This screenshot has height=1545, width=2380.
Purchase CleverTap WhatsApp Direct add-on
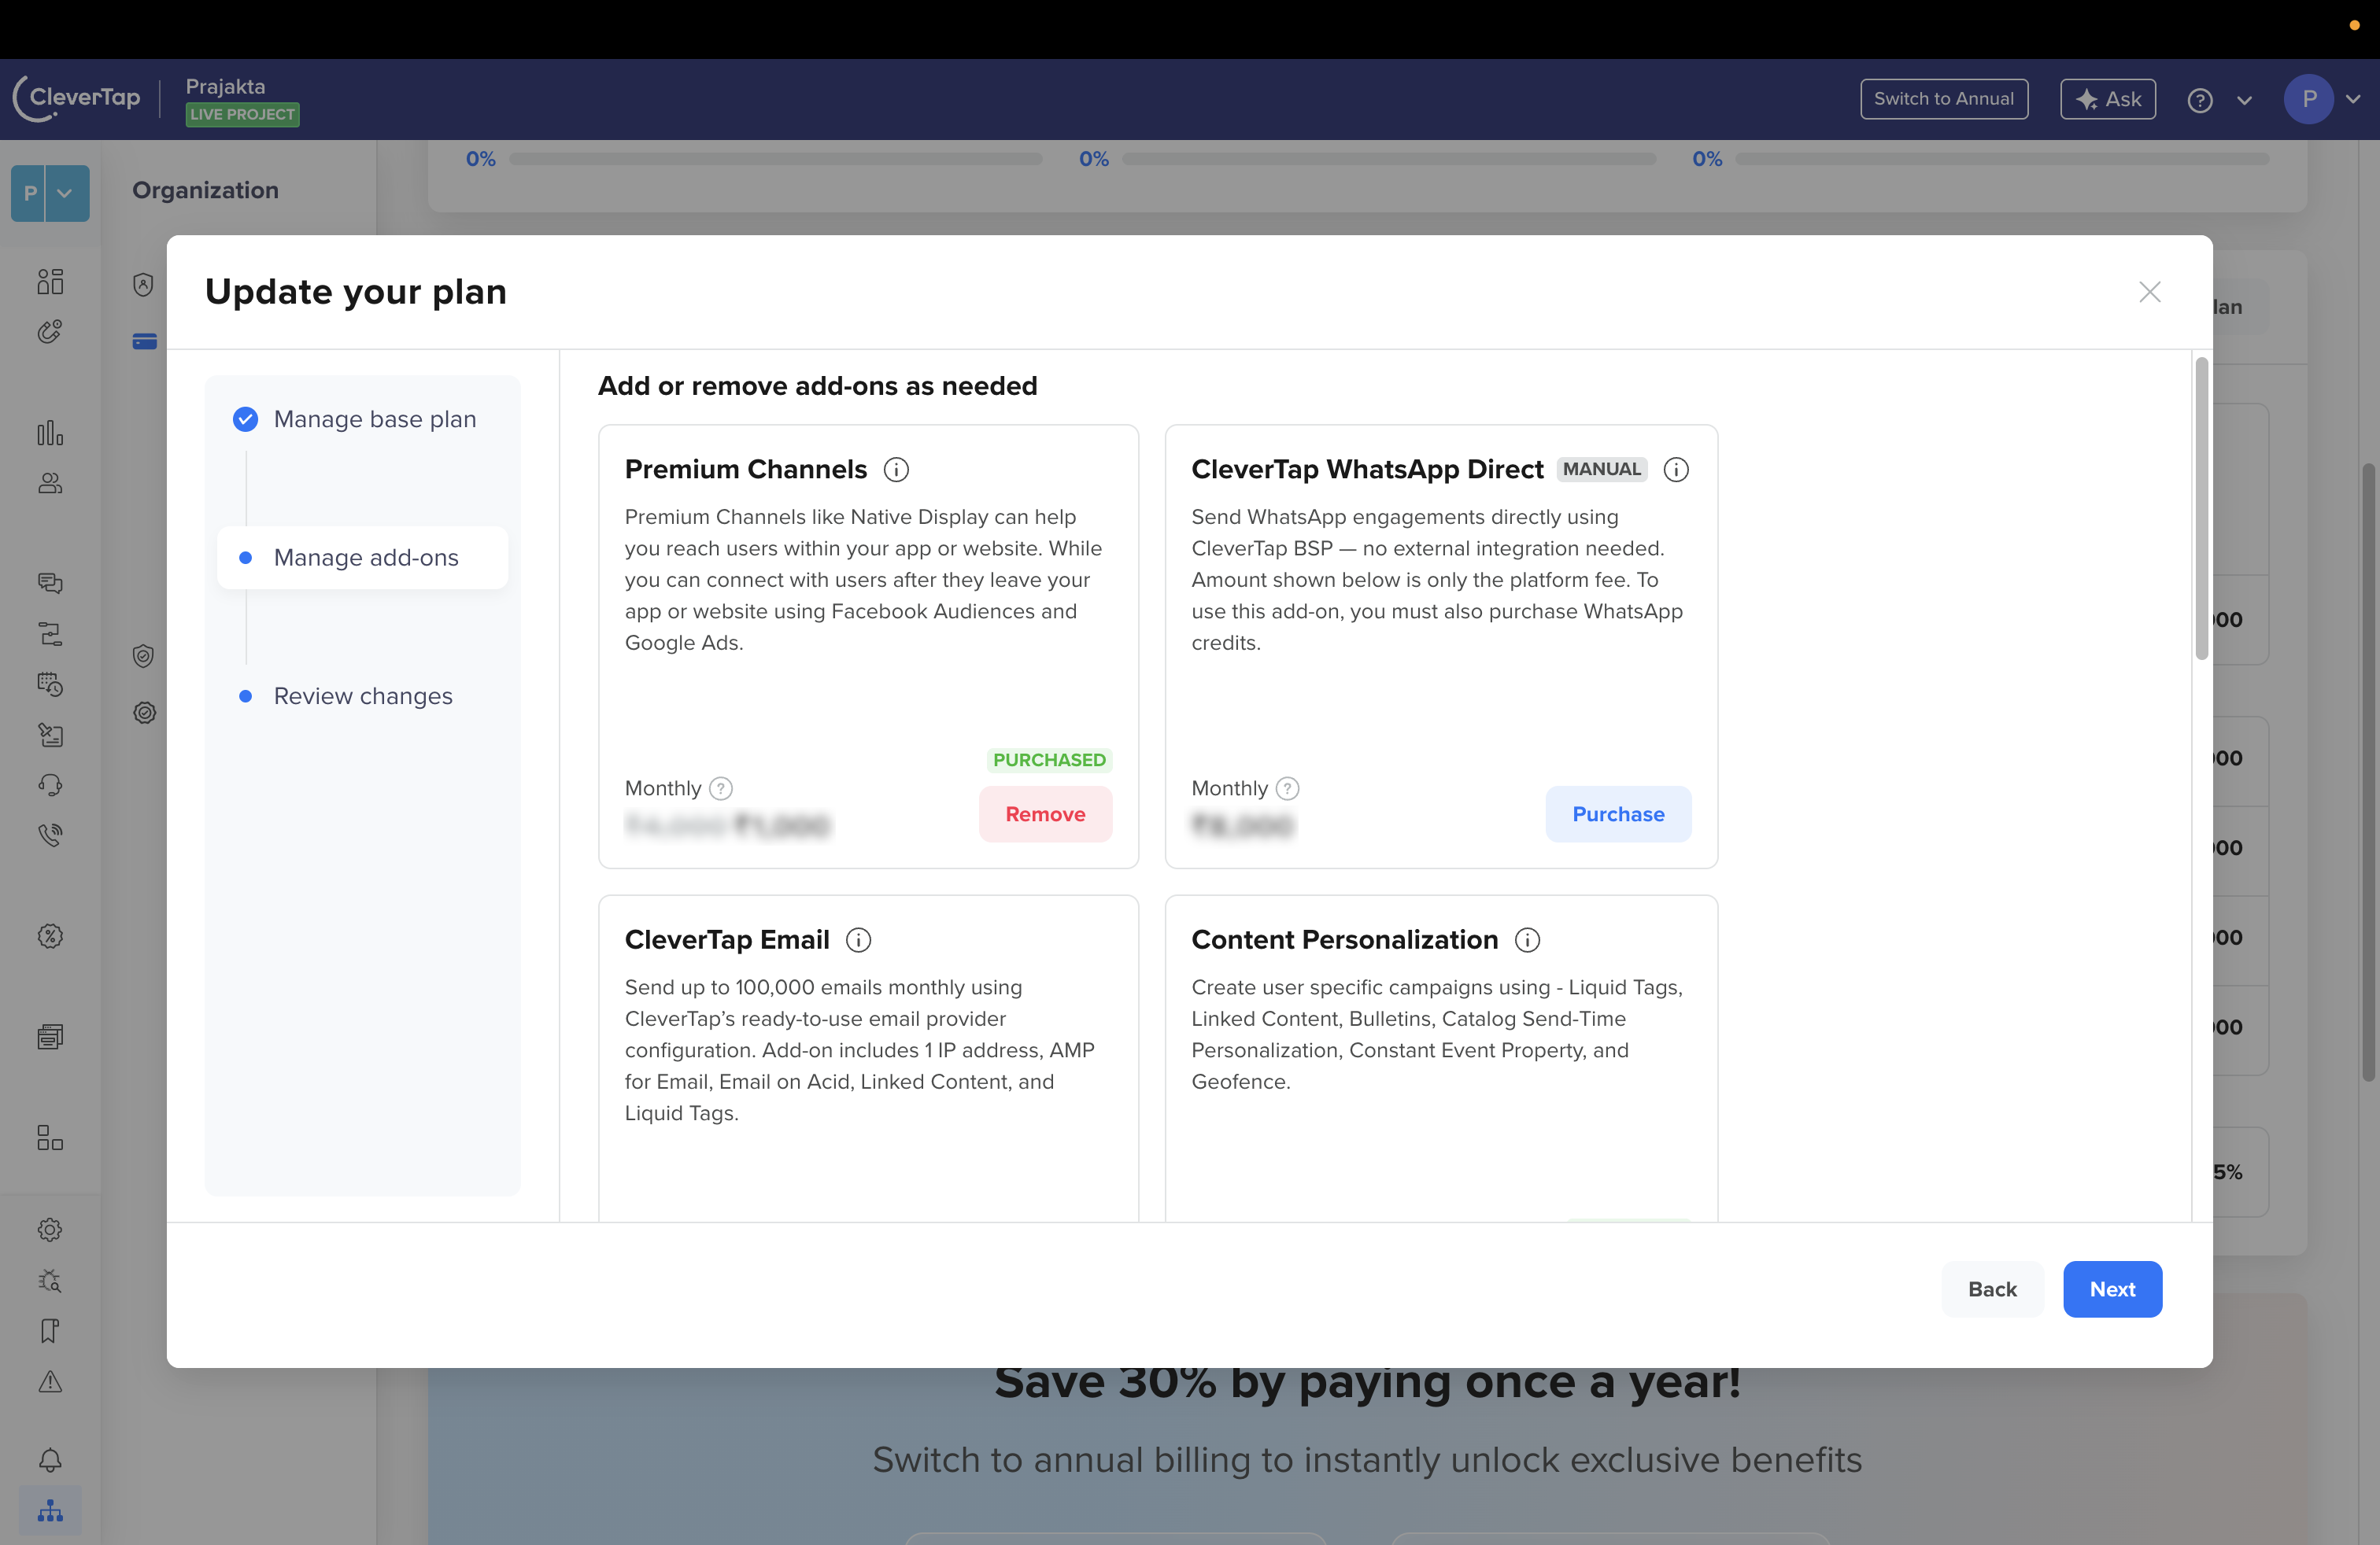(x=1618, y=814)
